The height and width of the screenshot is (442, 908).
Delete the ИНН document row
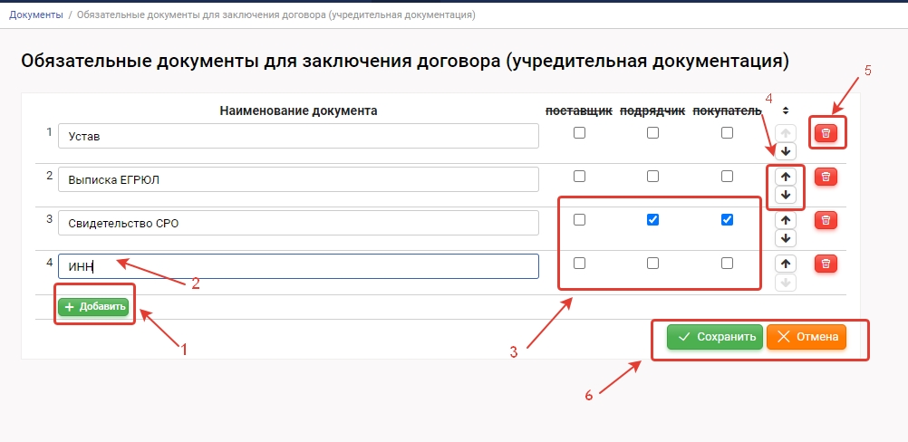click(825, 263)
